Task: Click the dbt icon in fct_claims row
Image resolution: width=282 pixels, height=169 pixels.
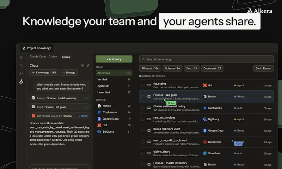Action: (x=205, y=85)
